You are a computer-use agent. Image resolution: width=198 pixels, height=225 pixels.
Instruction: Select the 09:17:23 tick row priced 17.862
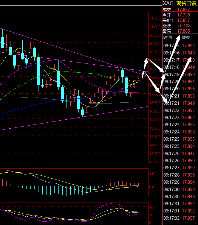coord(179,117)
